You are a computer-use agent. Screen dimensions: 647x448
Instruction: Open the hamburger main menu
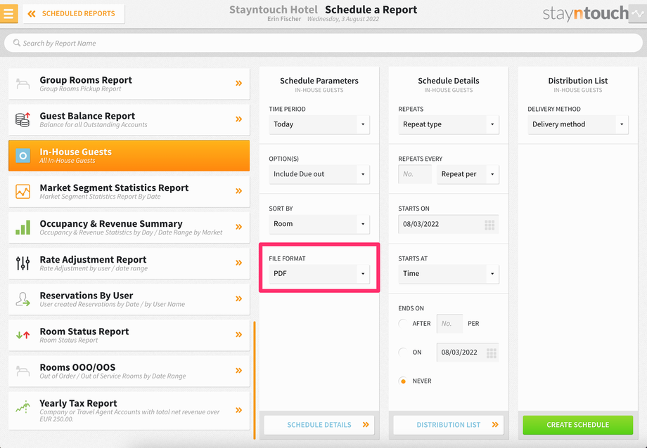(x=8, y=13)
